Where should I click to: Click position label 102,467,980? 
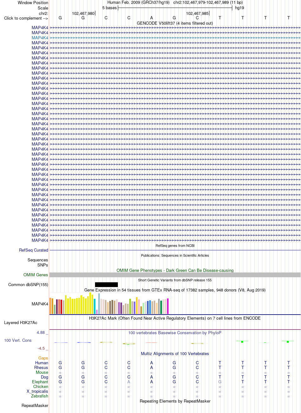tap(83, 13)
